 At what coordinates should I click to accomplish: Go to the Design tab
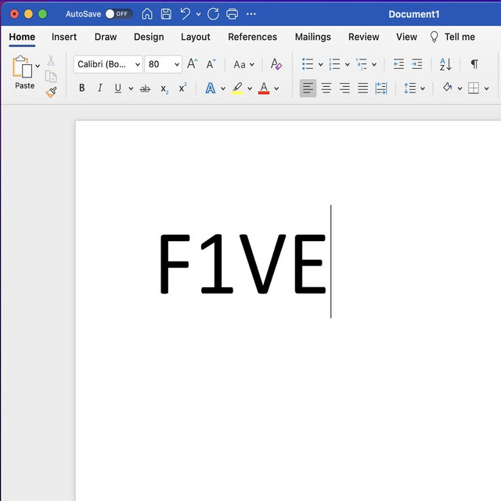coord(149,37)
